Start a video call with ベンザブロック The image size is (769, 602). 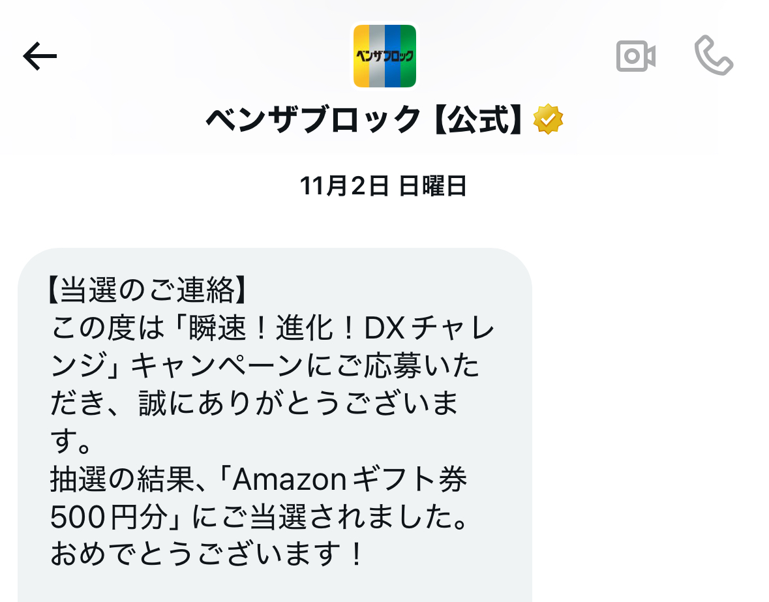tap(635, 56)
